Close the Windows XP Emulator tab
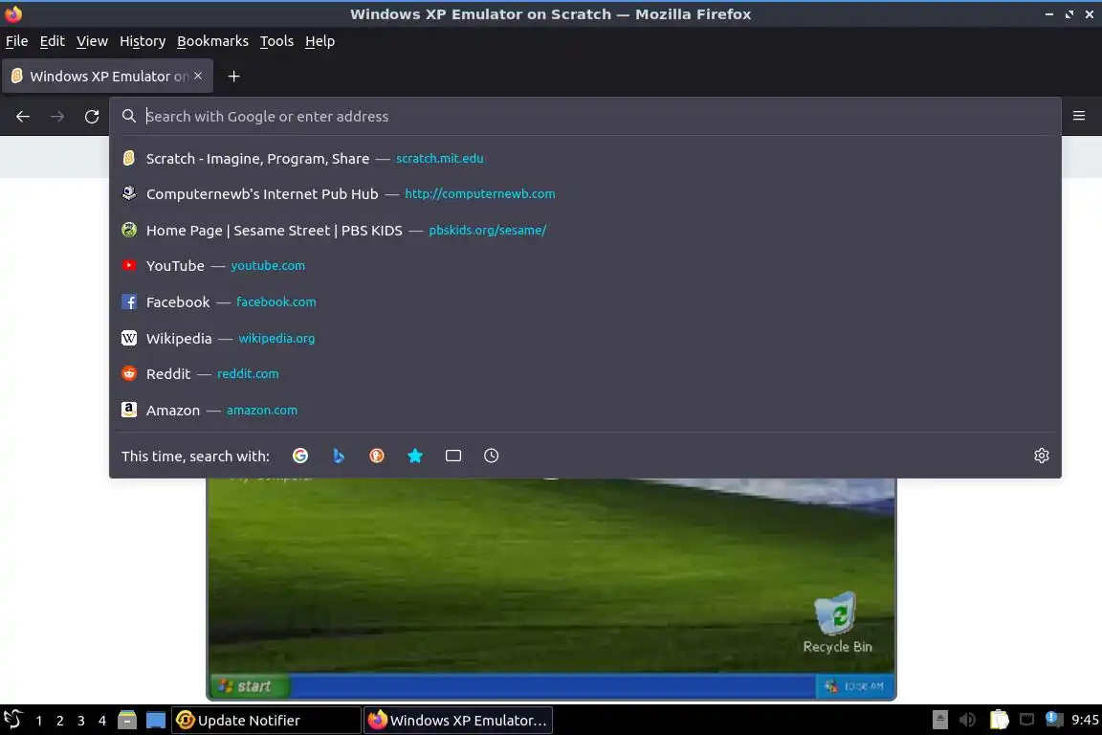This screenshot has width=1102, height=735. coord(198,76)
